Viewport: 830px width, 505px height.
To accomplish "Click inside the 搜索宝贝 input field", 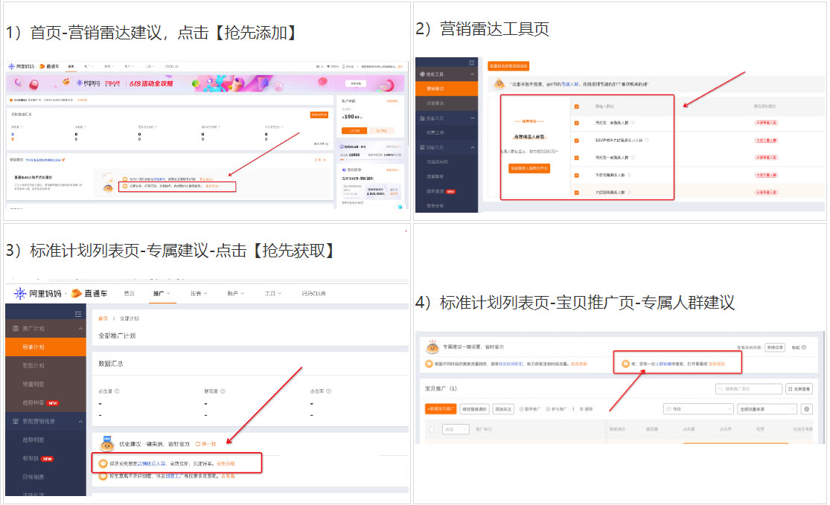I will (750, 390).
